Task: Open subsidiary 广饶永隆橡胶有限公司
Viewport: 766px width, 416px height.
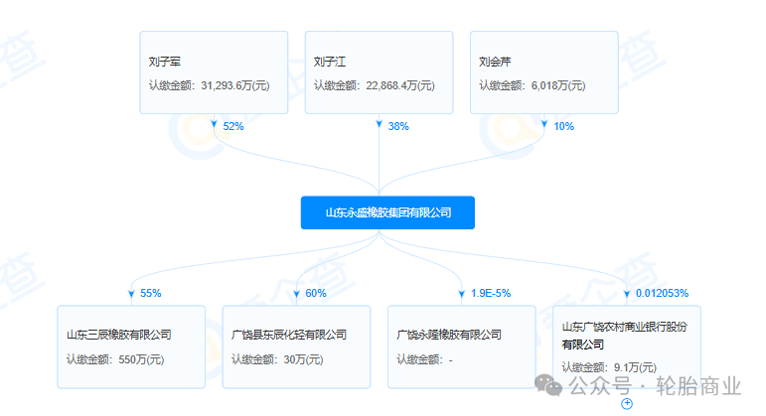Action: click(x=462, y=347)
